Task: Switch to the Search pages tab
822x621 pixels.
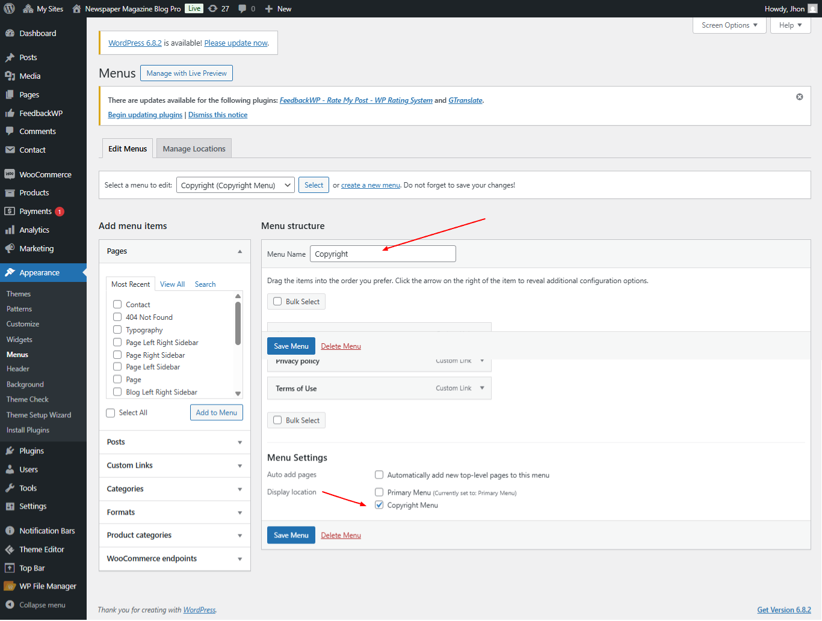Action: [205, 284]
